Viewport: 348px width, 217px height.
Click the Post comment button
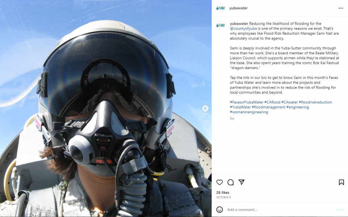click(340, 210)
